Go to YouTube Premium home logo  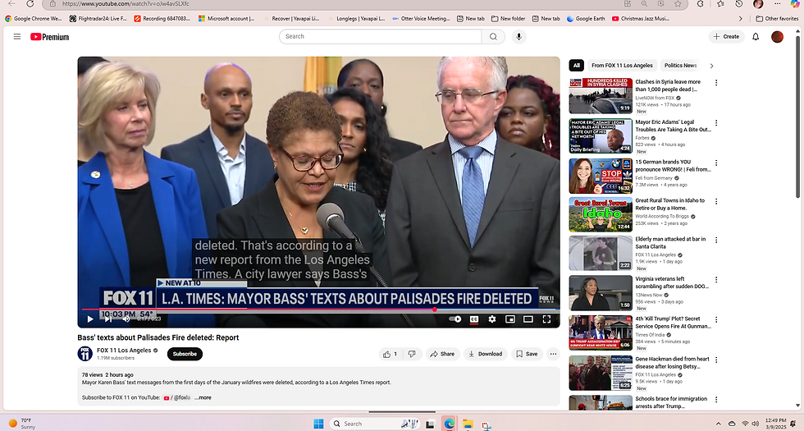pos(49,37)
